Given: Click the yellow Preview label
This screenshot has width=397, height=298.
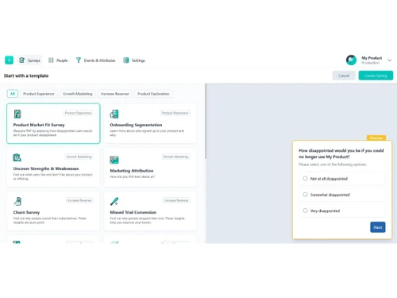Looking at the screenshot, I should pos(376,137).
